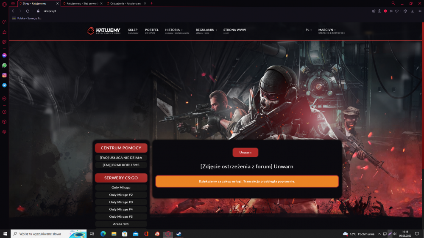This screenshot has height=238, width=424.
Task: Open the PORTFEL menu item
Action: [151, 31]
